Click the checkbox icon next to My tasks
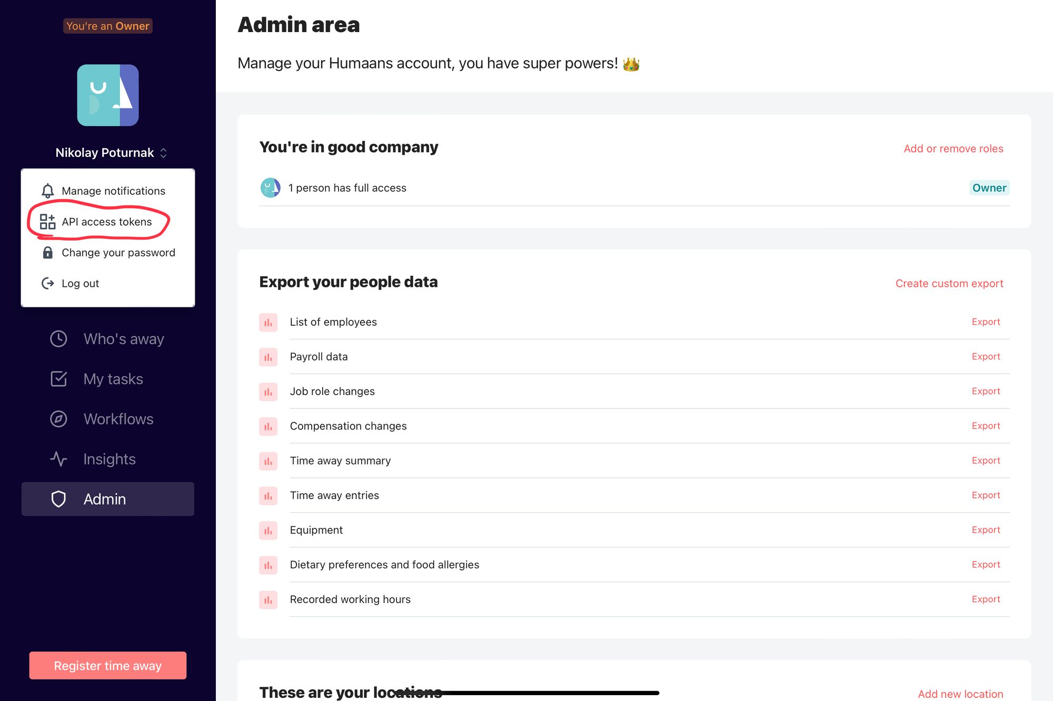This screenshot has height=701, width=1053. click(x=58, y=378)
